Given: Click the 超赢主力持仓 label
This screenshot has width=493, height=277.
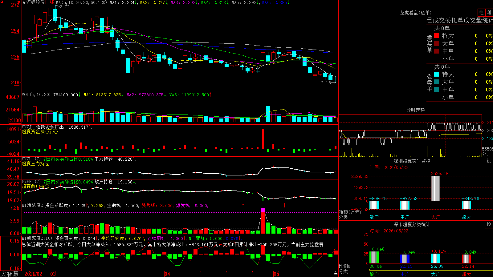Looking at the screenshot, I should [35, 164].
